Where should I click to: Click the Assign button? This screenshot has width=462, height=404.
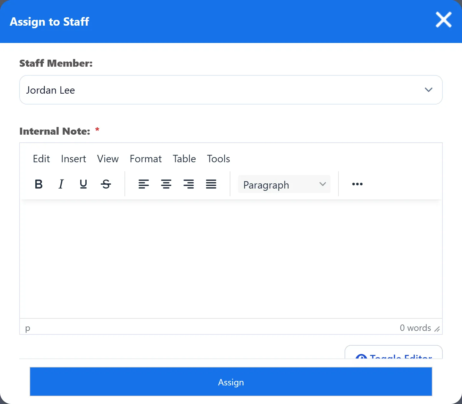231,382
